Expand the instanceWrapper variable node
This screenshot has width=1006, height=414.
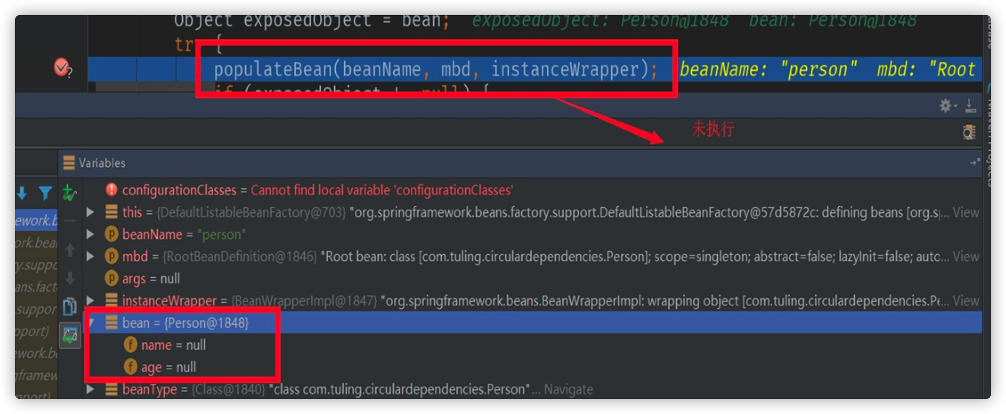click(x=90, y=300)
